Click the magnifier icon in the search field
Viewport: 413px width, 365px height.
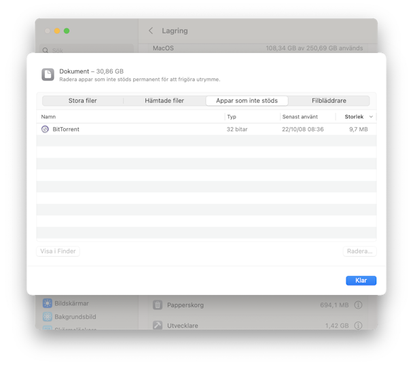pyautogui.click(x=46, y=50)
